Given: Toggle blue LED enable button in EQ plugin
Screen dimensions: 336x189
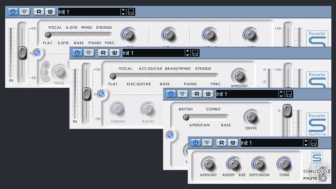Looking at the screenshot, I should coord(37,53).
